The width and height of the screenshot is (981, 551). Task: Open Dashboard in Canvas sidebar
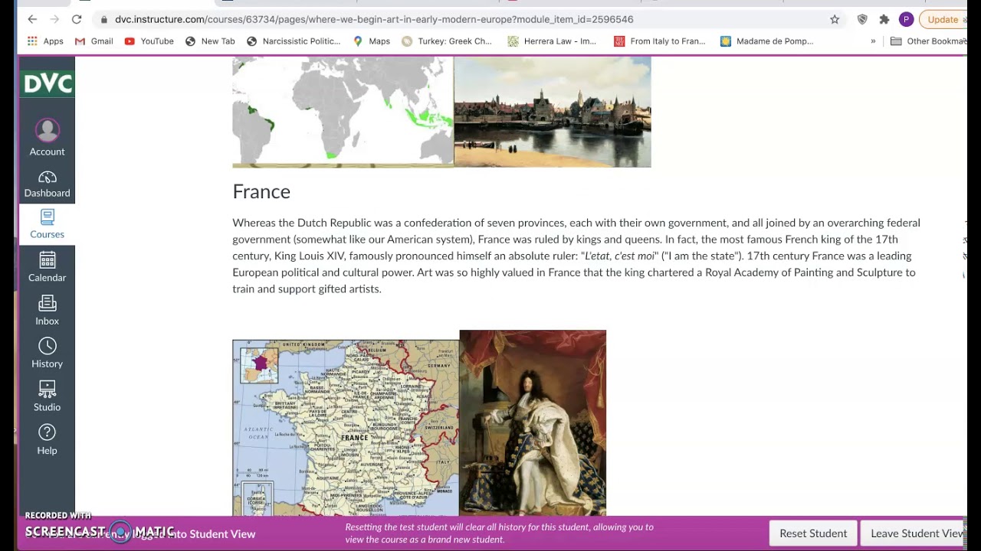47,184
